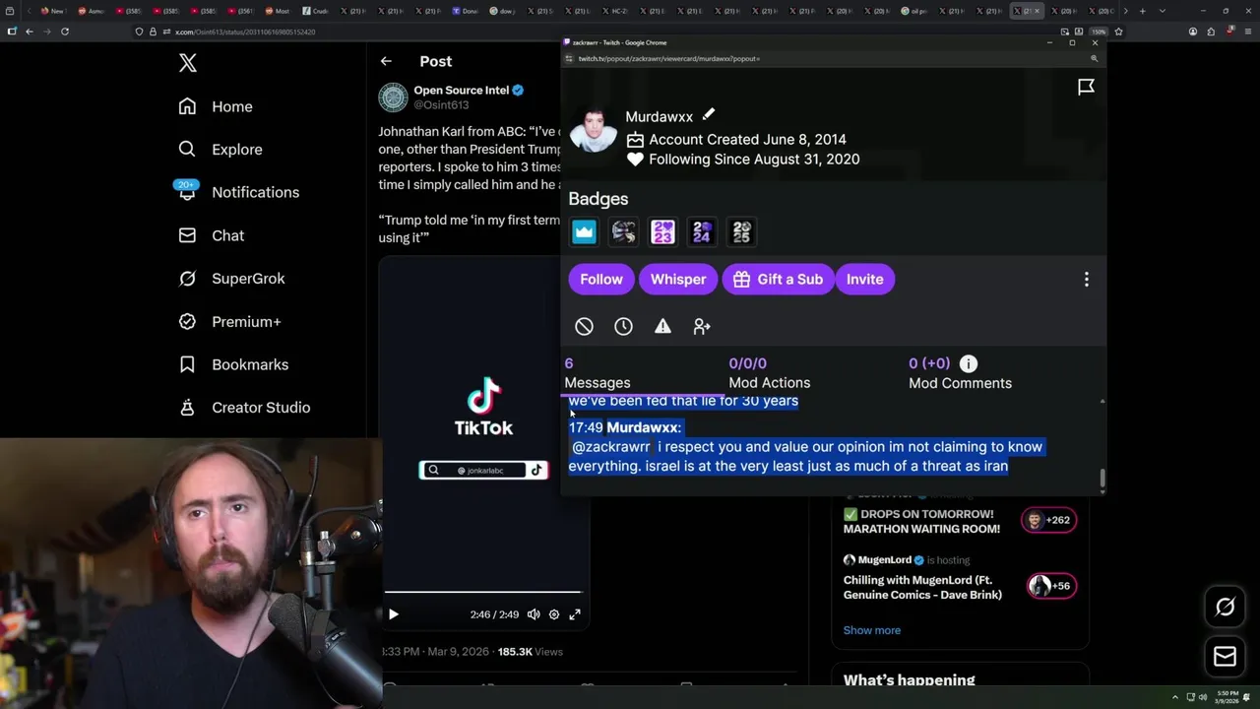
Task: Click the Prime crown badge
Action: [584, 231]
